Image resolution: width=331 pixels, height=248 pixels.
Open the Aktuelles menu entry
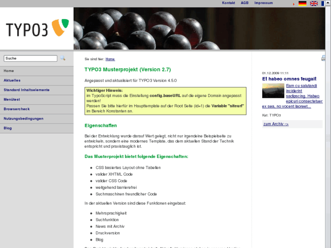tap(37, 81)
